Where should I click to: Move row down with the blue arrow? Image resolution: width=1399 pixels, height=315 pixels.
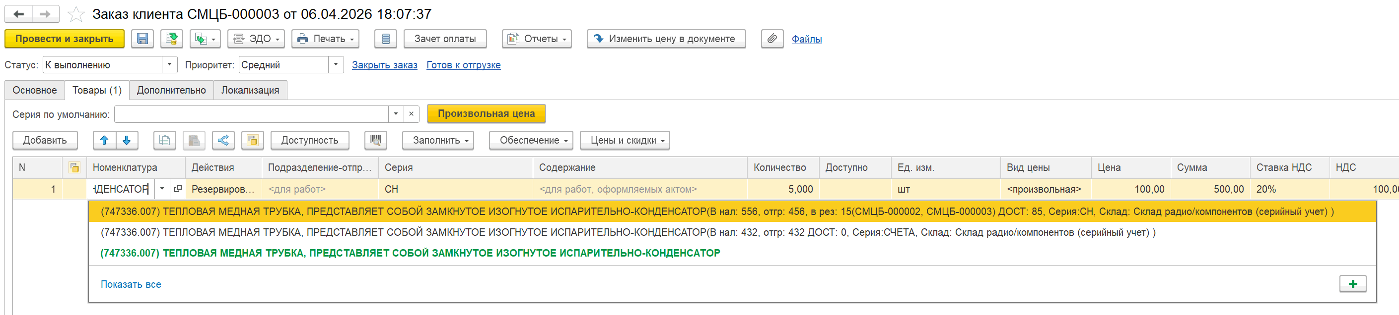pos(127,141)
